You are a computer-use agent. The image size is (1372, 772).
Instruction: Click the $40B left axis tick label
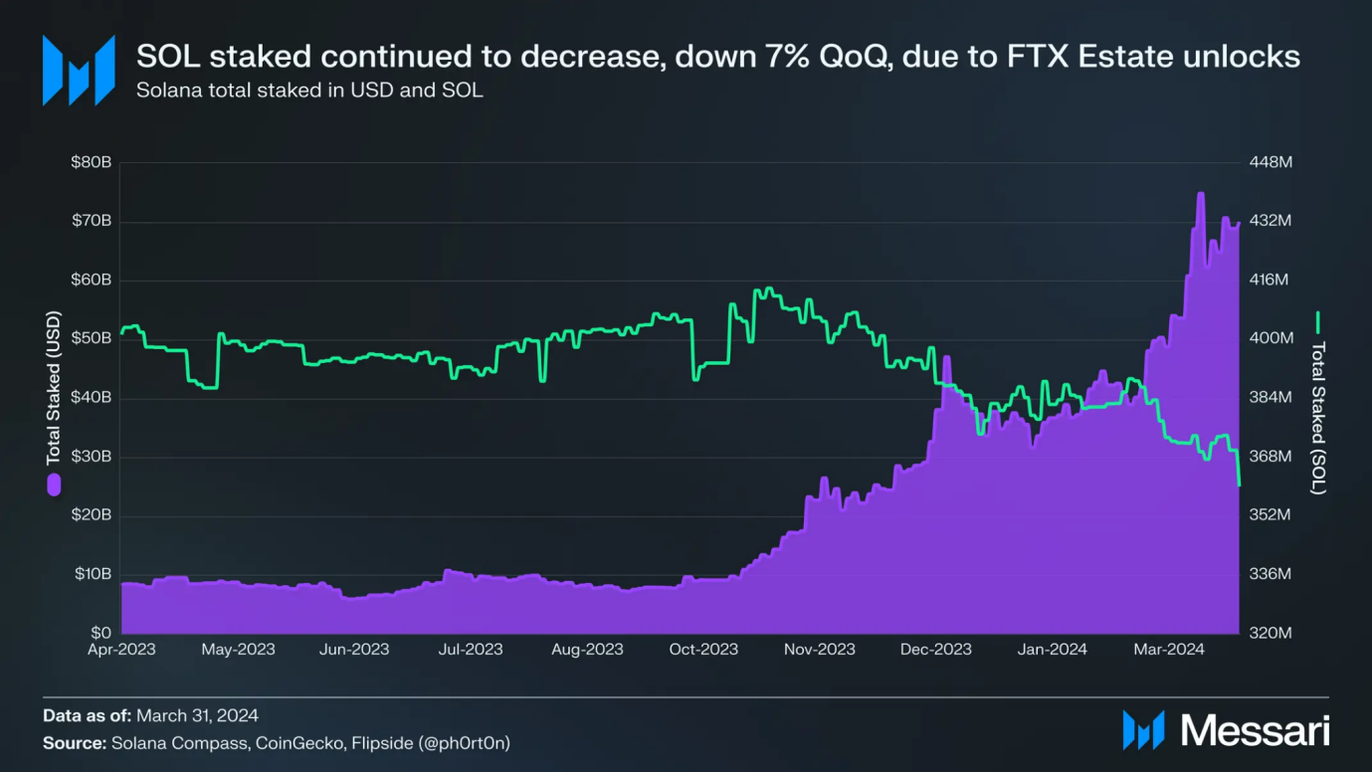tap(91, 398)
